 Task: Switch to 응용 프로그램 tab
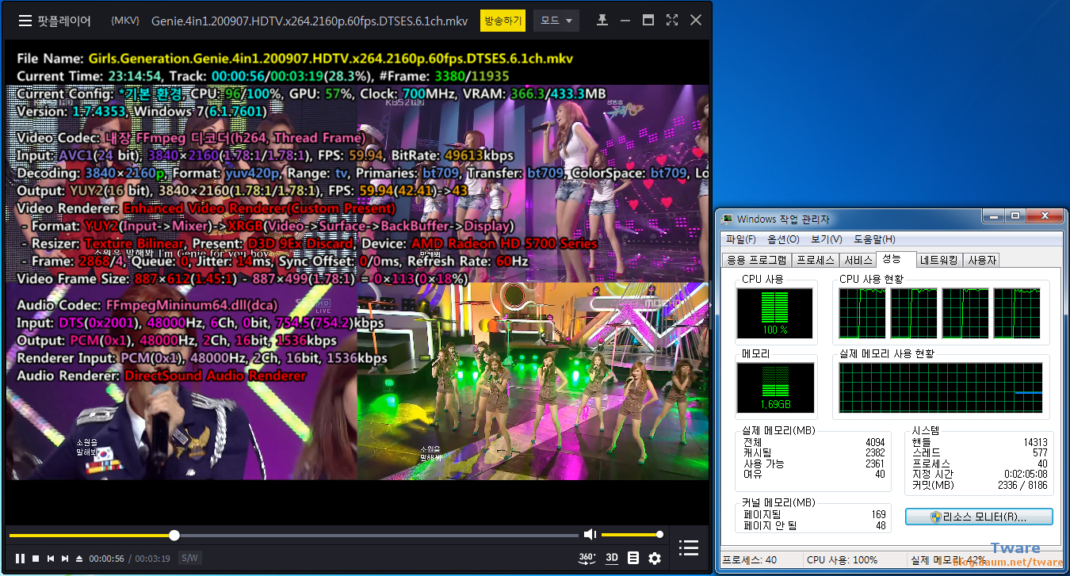[757, 260]
